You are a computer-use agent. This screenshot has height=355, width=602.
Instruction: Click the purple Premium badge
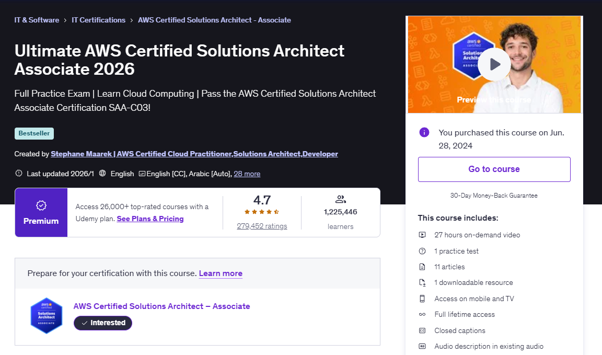click(41, 212)
